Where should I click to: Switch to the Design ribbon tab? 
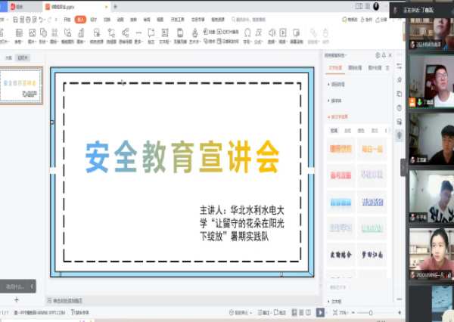click(94, 20)
